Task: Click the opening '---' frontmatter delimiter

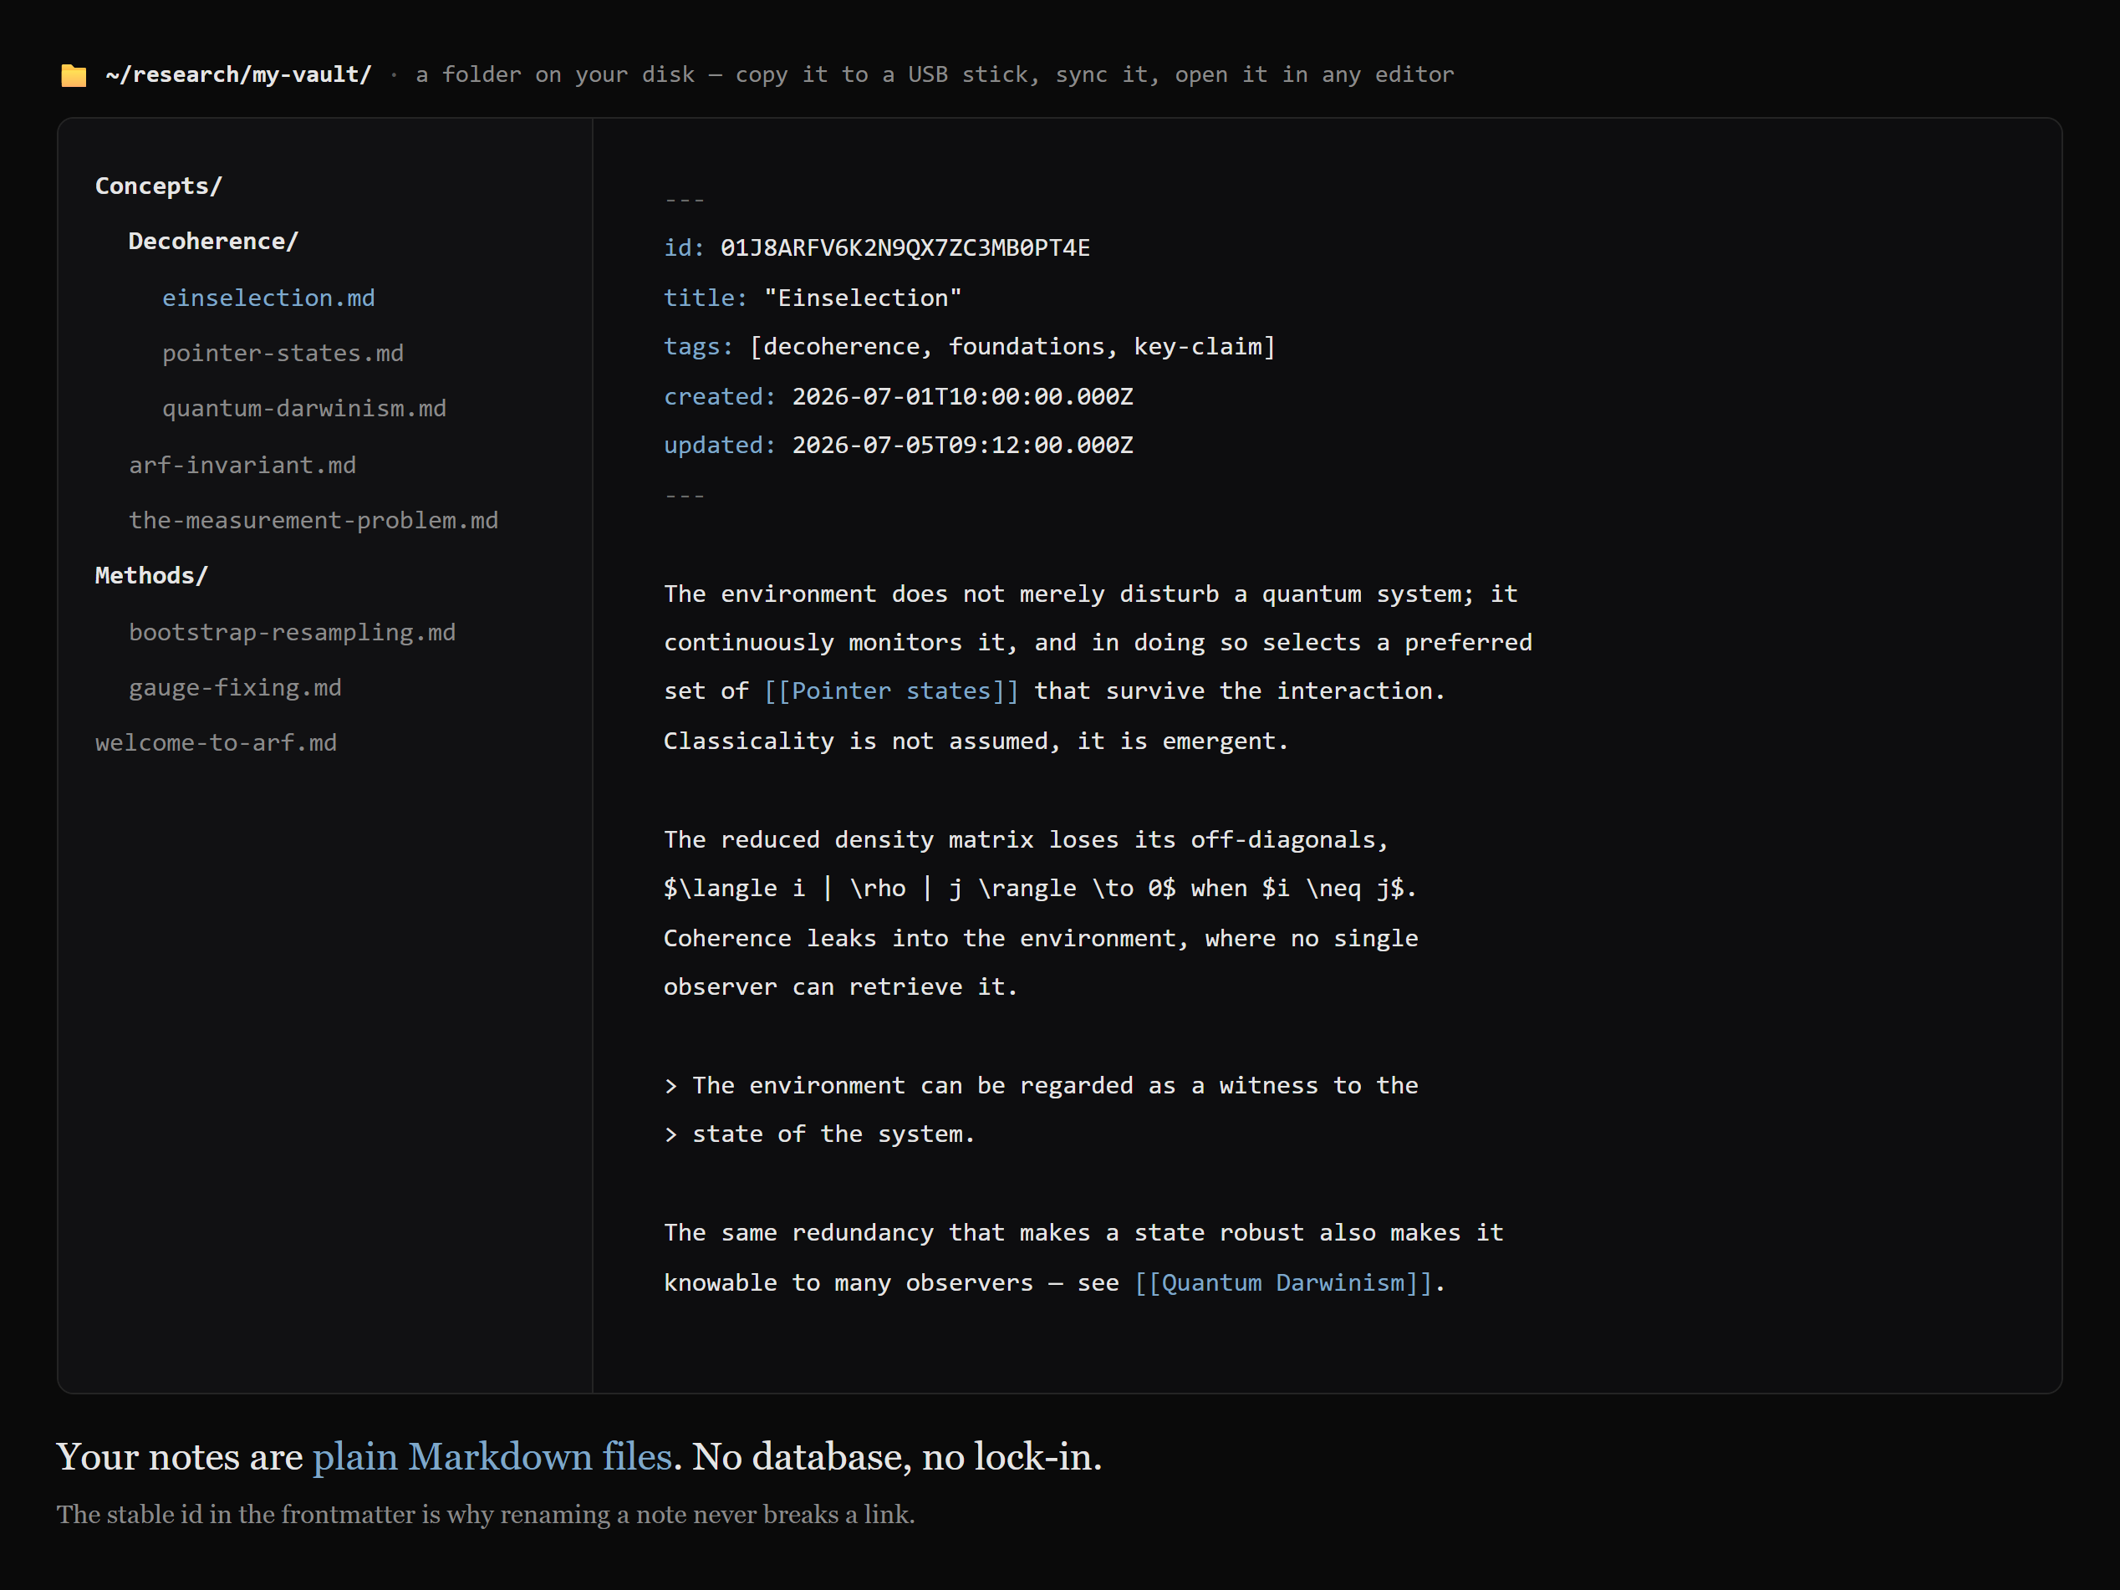Action: click(x=685, y=199)
